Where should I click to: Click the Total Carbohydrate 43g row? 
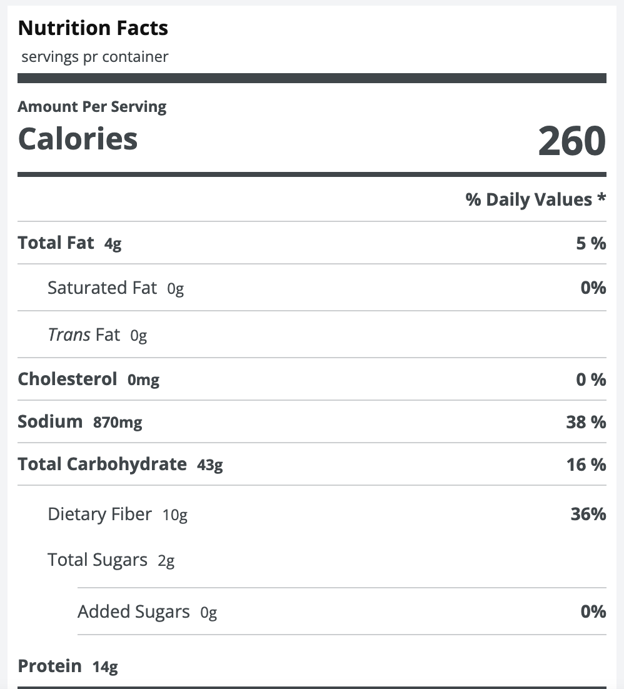pyautogui.click(x=312, y=465)
